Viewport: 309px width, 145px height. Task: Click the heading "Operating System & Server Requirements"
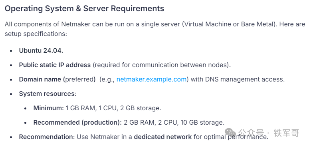(84, 9)
